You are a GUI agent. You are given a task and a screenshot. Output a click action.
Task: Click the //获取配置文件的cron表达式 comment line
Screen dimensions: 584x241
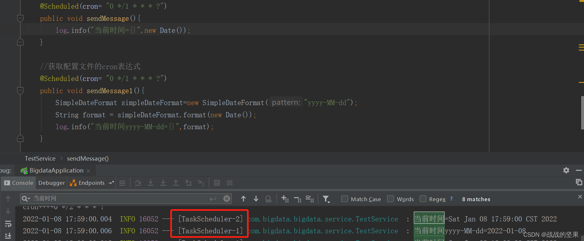pos(90,67)
